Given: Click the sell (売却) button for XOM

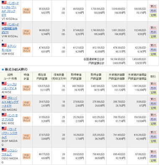Looking at the screenshot, I should click(153, 50).
